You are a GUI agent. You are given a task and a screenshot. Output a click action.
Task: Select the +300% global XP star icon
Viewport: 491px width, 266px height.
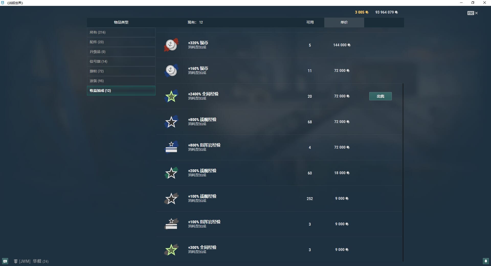171,250
